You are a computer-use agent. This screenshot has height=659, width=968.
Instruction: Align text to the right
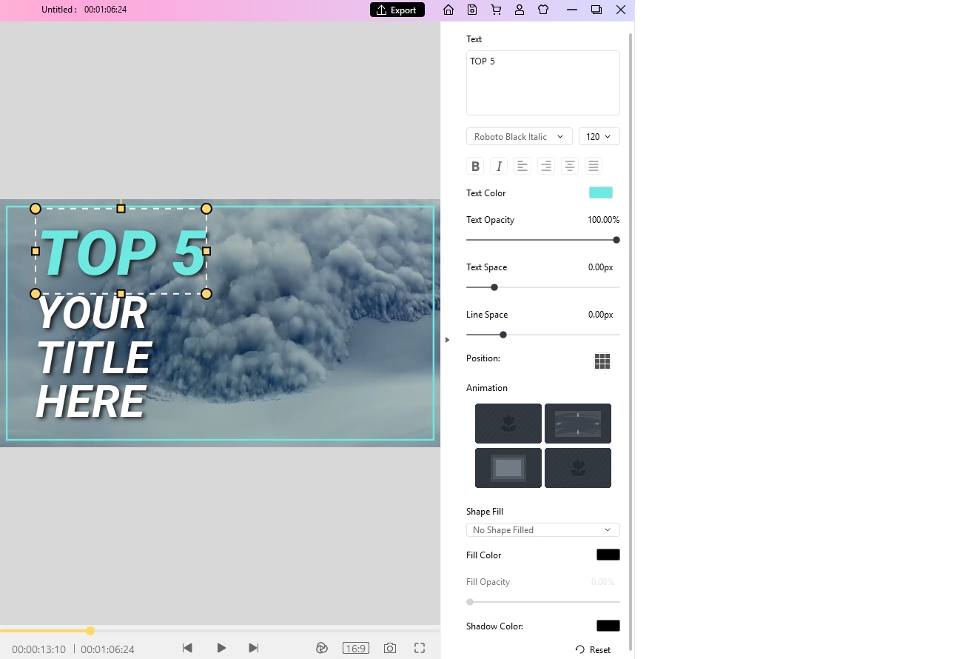coord(546,166)
